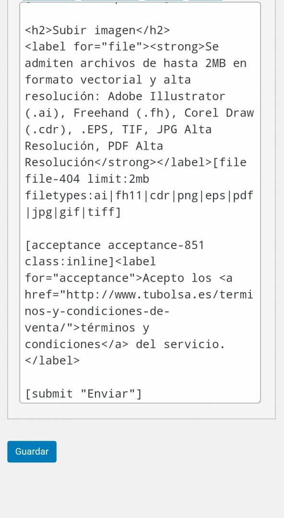Screen dimensions: 284x518
Task: Click the 'filetypes:ai|fh11|cdr|png|eps|pdf' line
Action: click(139, 196)
